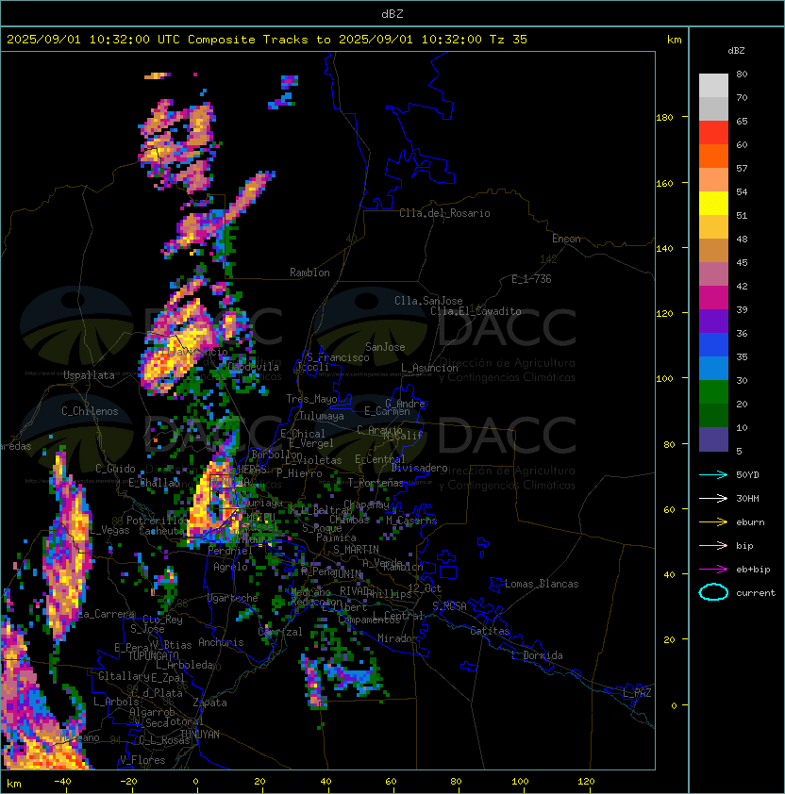This screenshot has width=785, height=794.
Task: Click the pink bip arrow in legend
Action: pyautogui.click(x=713, y=545)
